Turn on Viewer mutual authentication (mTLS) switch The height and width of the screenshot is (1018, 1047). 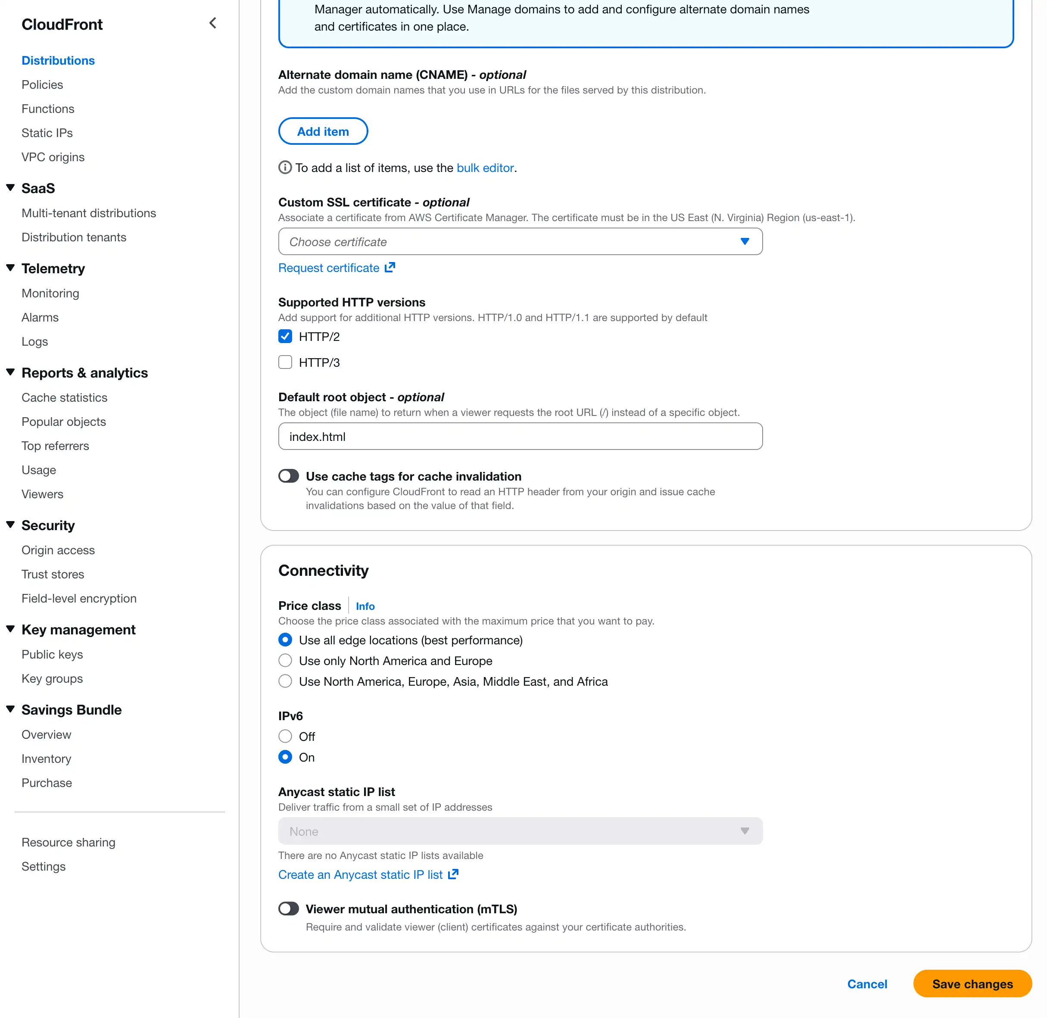(x=289, y=909)
